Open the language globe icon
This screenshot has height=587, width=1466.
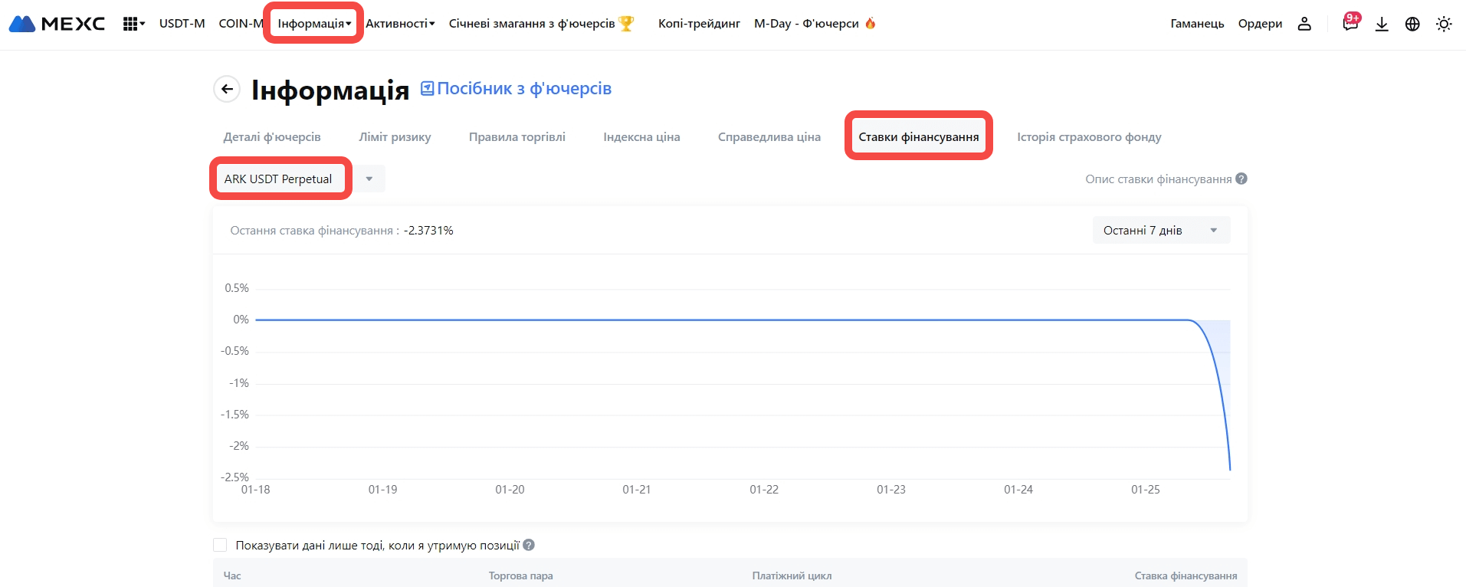(x=1412, y=24)
